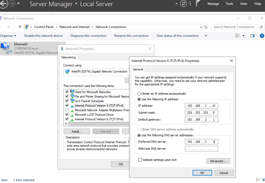Toggle QoS Packet Scheduler checkbox
The height and width of the screenshot is (183, 265).
point(67,101)
